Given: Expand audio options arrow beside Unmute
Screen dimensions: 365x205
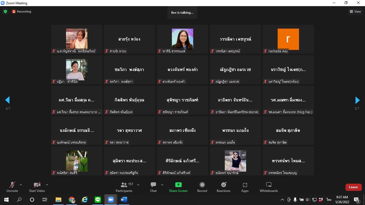Looking at the screenshot, I should pos(21,184).
